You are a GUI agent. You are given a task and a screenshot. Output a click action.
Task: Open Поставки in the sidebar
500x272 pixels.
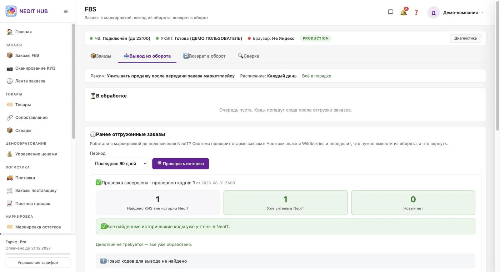click(x=36, y=178)
